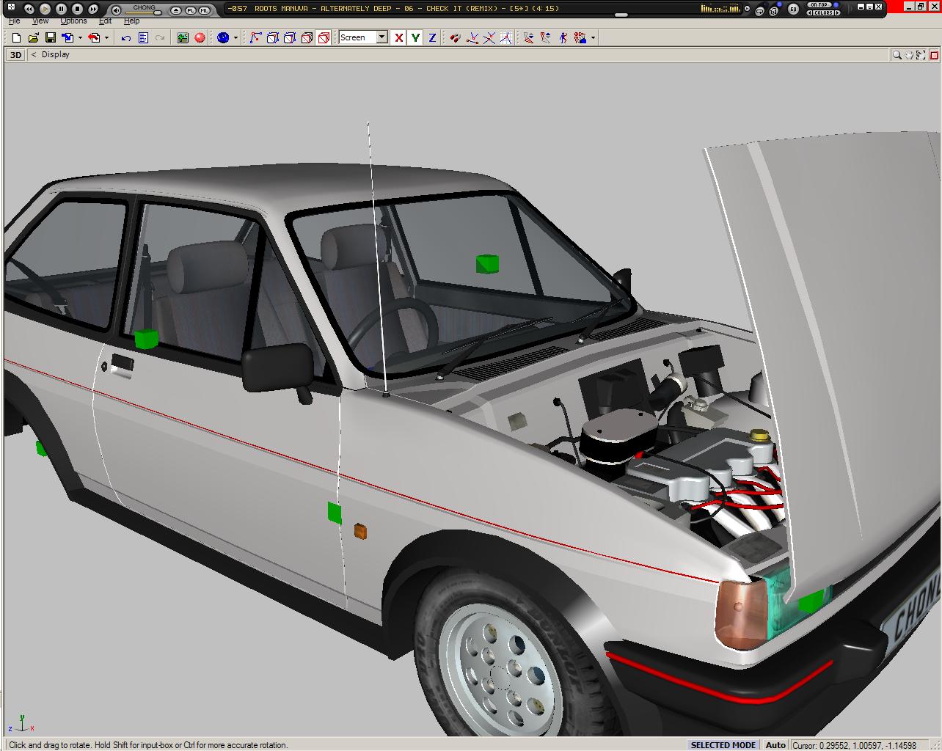Select the vertex editing mode icon

pyautogui.click(x=255, y=37)
